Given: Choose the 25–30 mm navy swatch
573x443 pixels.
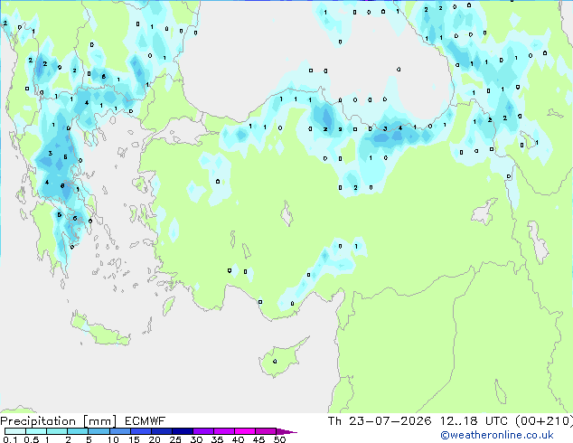Looking at the screenshot, I should (183, 431).
